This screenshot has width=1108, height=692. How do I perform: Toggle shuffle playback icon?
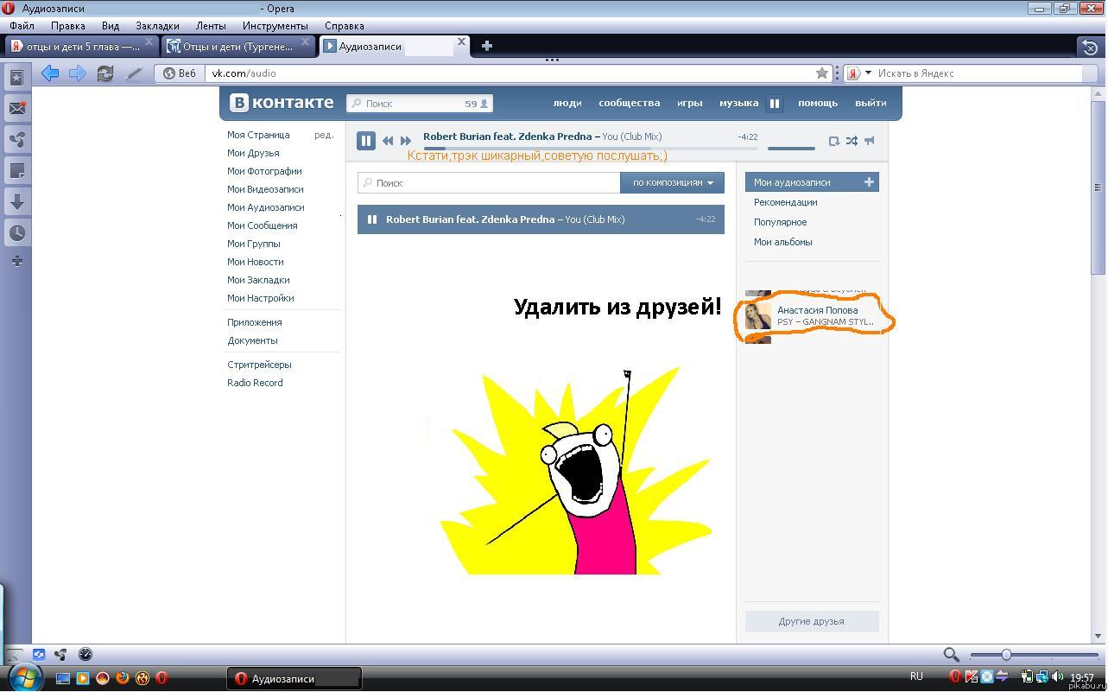[x=852, y=141]
